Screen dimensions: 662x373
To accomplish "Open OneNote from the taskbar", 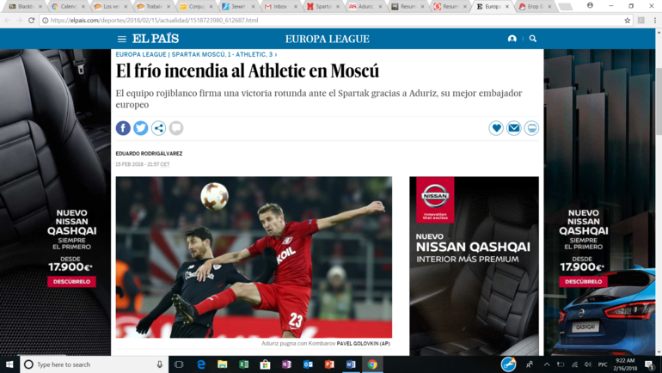I will click(x=286, y=364).
